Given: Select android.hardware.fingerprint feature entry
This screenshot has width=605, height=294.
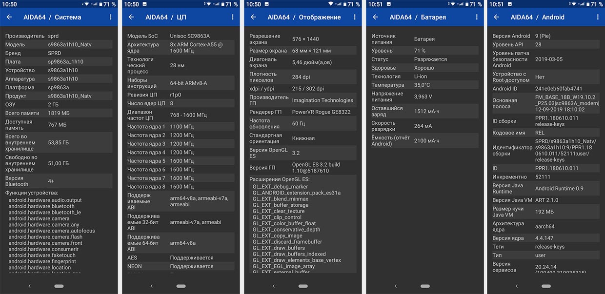Looking at the screenshot, I should (42, 261).
